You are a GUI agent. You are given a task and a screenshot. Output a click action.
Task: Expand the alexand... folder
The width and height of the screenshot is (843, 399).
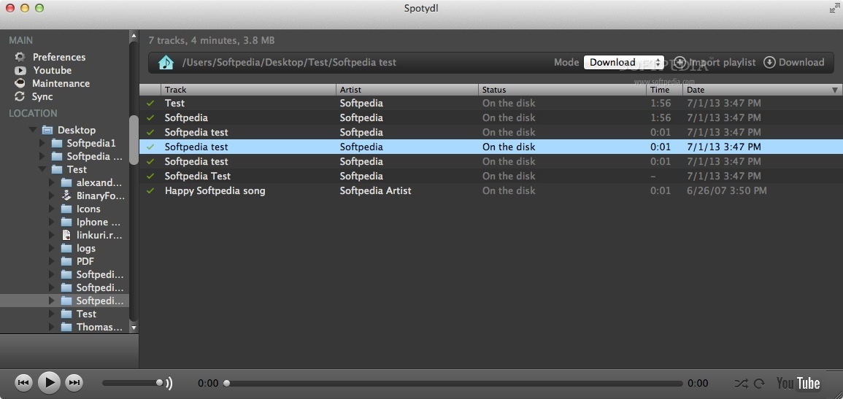coord(52,182)
